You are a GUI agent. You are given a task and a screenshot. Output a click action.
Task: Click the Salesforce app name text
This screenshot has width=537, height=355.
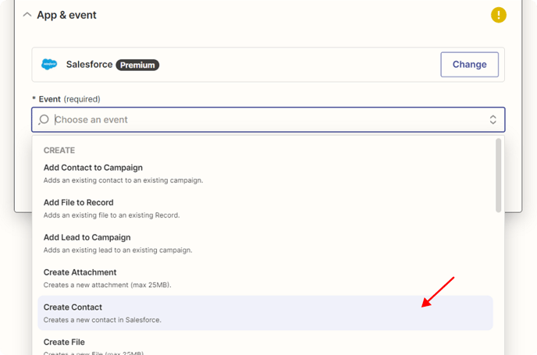click(90, 64)
